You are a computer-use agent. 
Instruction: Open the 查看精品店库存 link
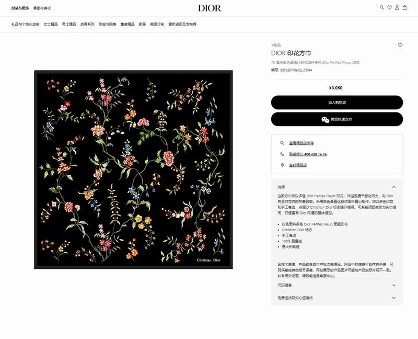(301, 143)
